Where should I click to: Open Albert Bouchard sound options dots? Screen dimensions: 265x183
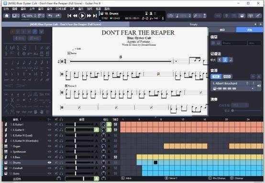click(x=254, y=83)
